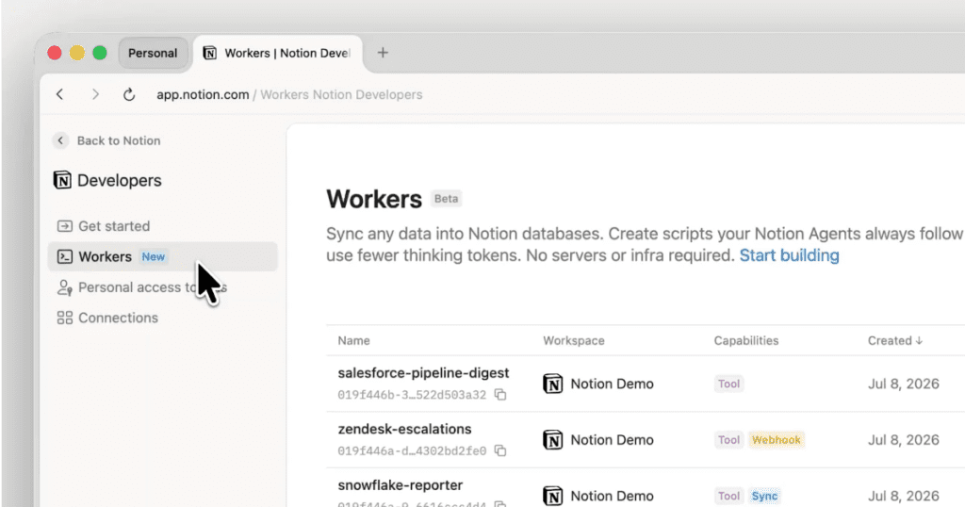Switch to the Personal browser tab
Viewport: 965px width, 507px height.
(x=153, y=53)
